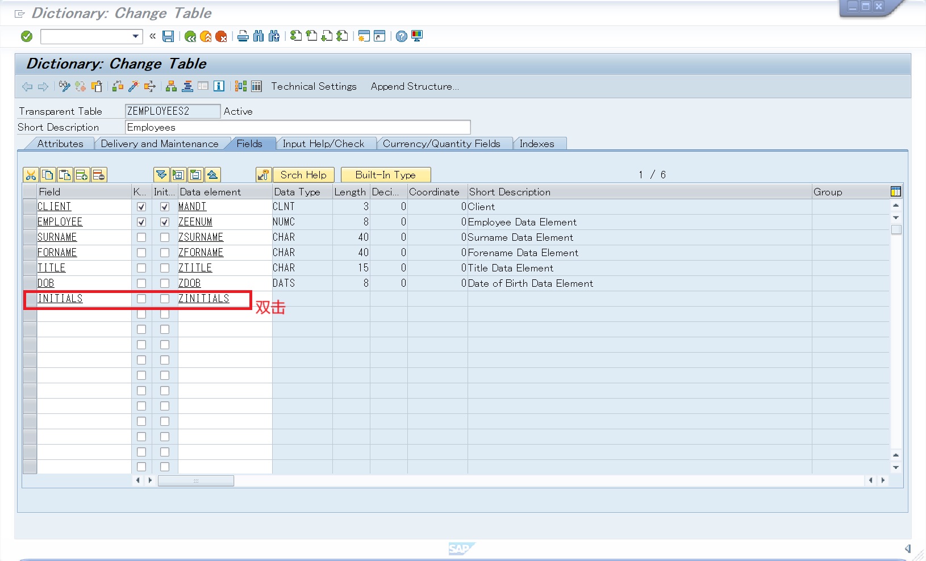Click the Create Shortcut icon
This screenshot has width=926, height=561.
tap(379, 36)
